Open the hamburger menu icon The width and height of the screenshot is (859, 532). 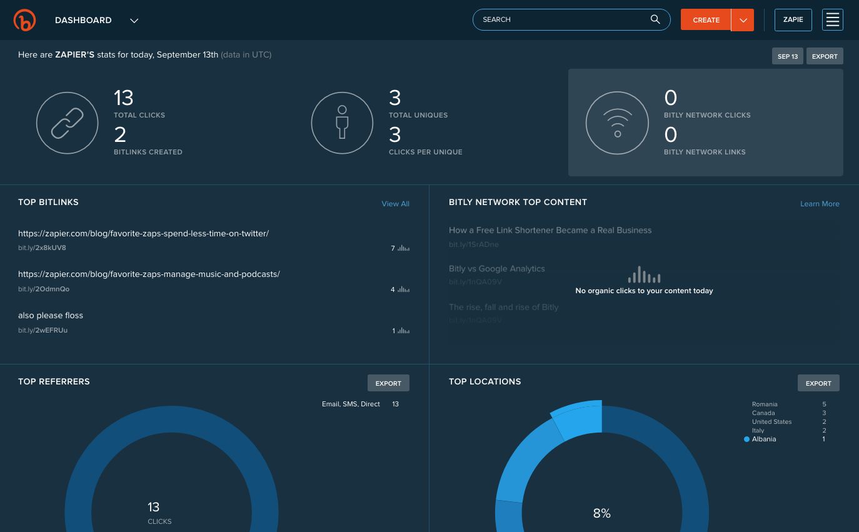pyautogui.click(x=832, y=20)
